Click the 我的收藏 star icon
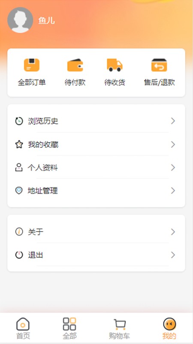This screenshot has height=344, width=193. tap(19, 144)
